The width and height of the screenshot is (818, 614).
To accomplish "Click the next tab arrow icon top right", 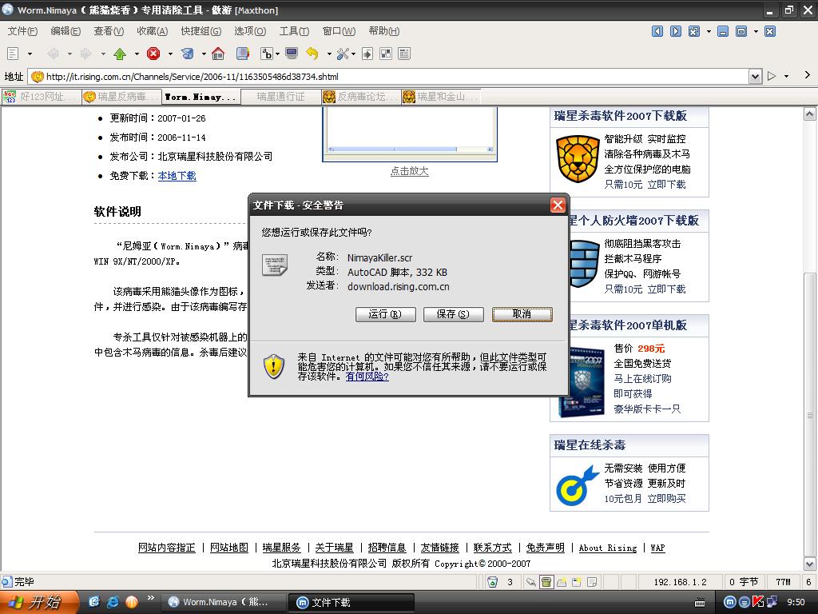I will click(676, 31).
